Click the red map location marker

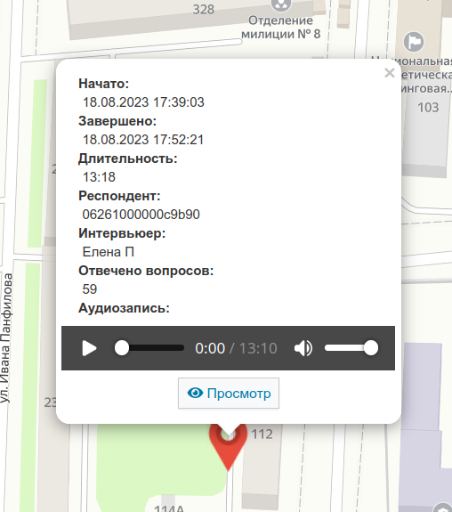click(228, 447)
